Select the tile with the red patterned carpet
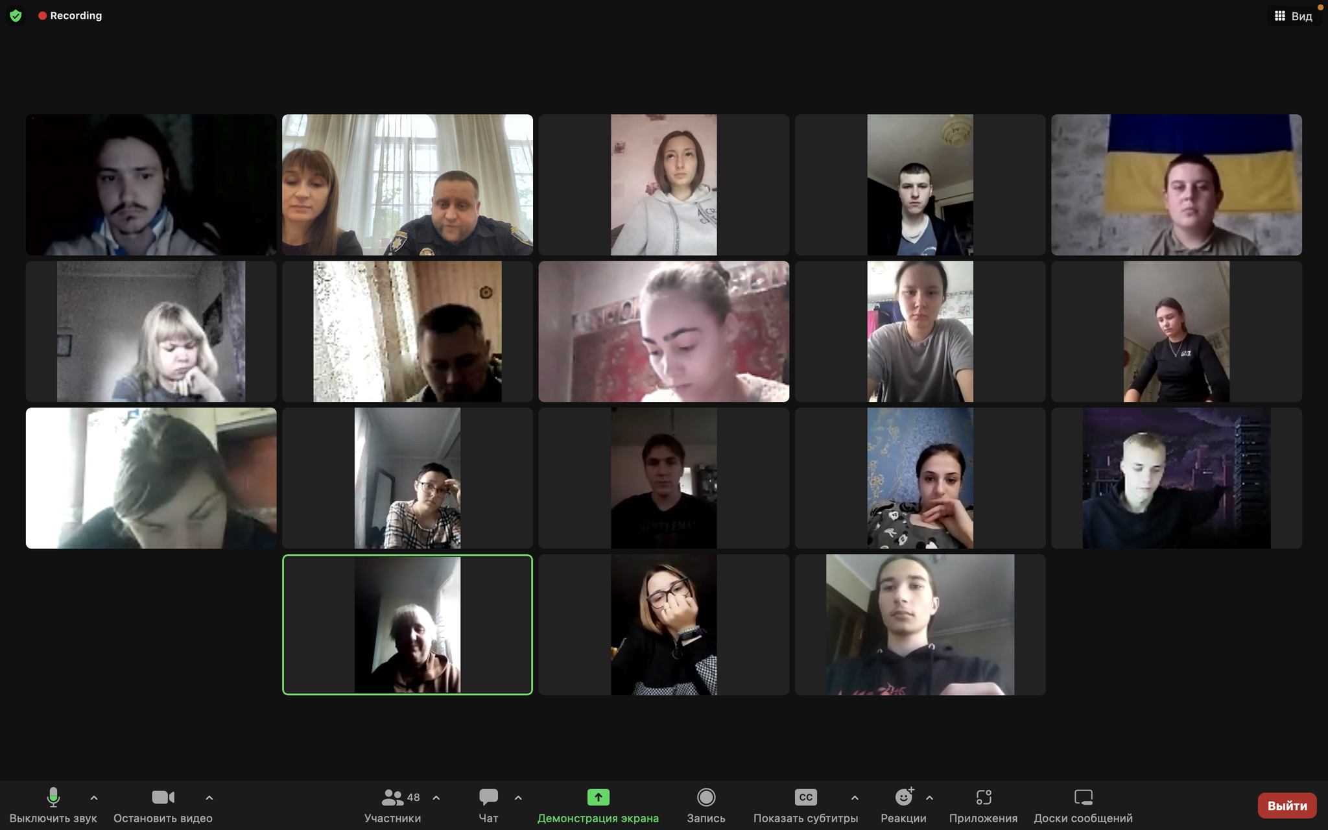 point(663,331)
